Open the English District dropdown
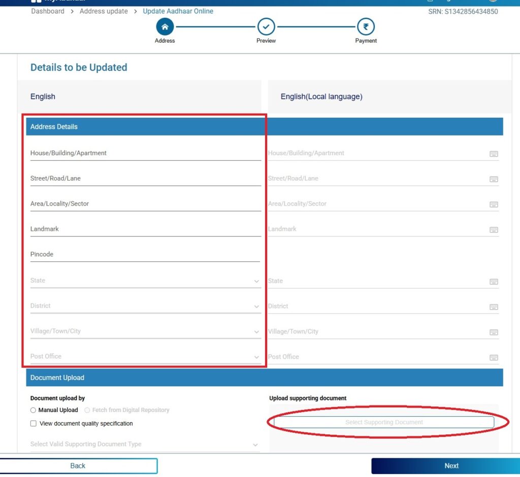Image resolution: width=520 pixels, height=477 pixels. click(x=145, y=306)
